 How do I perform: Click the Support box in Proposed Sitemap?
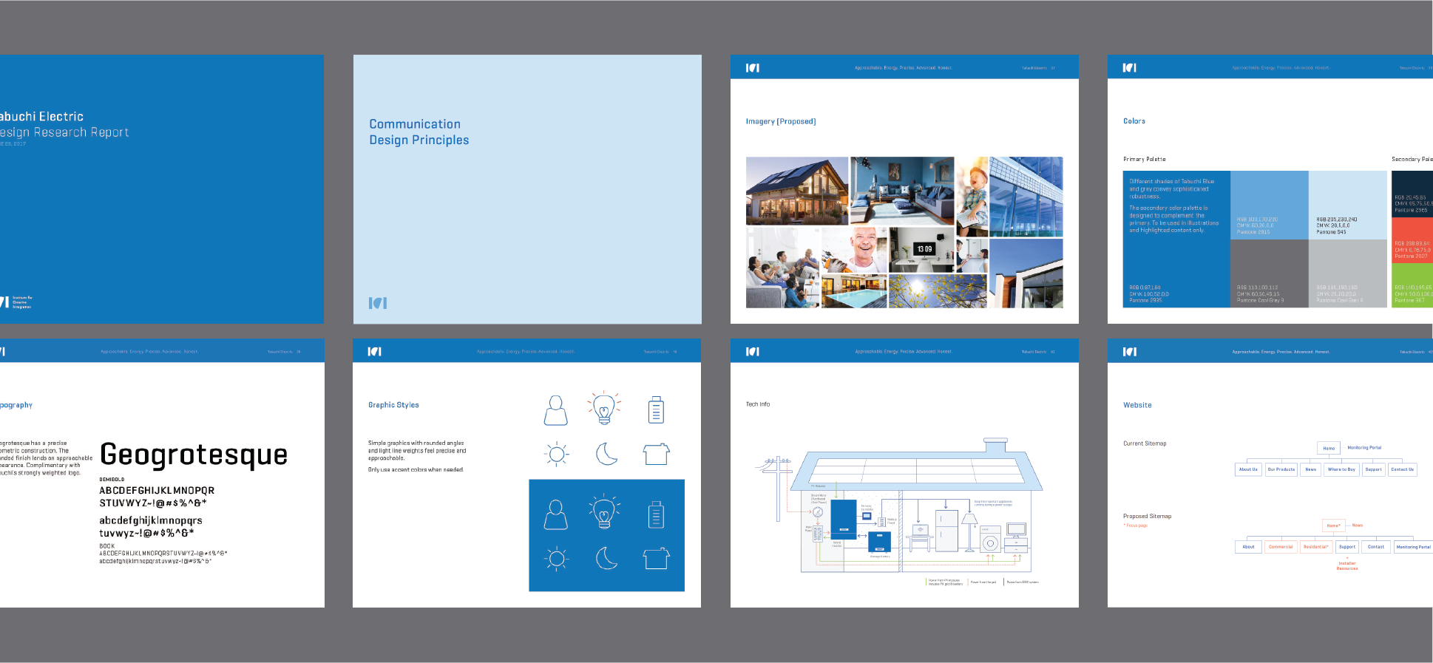coord(1347,547)
